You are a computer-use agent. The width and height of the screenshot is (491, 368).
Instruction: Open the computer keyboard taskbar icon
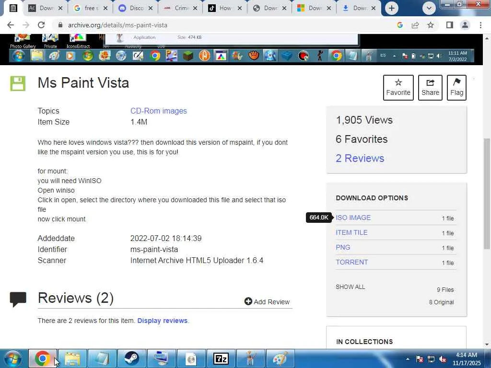(161, 358)
